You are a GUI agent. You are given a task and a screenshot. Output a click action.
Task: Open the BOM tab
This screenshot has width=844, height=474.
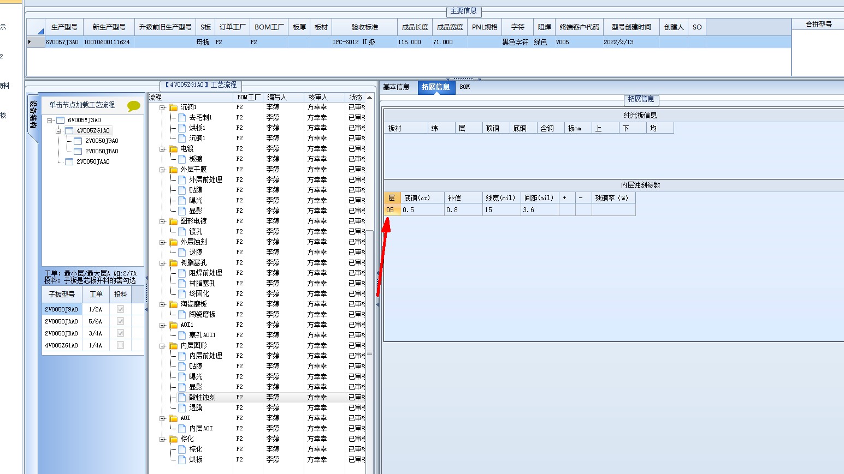click(465, 87)
